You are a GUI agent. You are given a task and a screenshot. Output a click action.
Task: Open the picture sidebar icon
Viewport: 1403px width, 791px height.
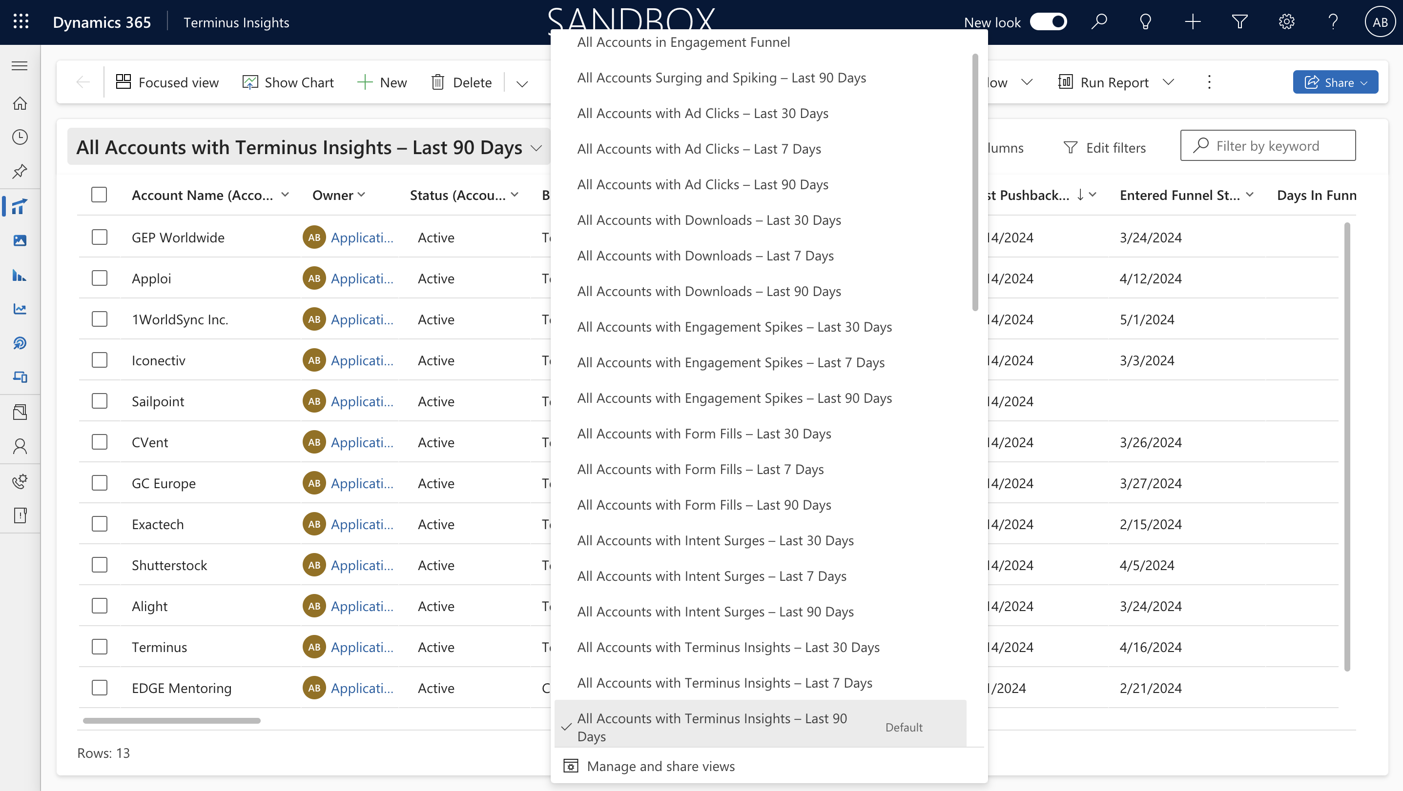pos(20,240)
